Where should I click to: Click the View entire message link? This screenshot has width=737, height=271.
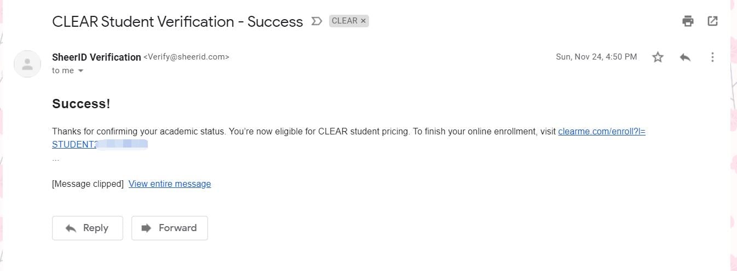coord(170,184)
